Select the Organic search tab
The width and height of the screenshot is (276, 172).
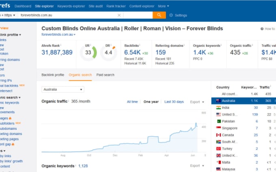click(80, 75)
